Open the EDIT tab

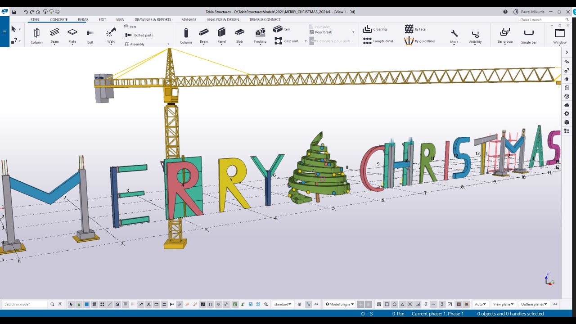click(x=103, y=20)
